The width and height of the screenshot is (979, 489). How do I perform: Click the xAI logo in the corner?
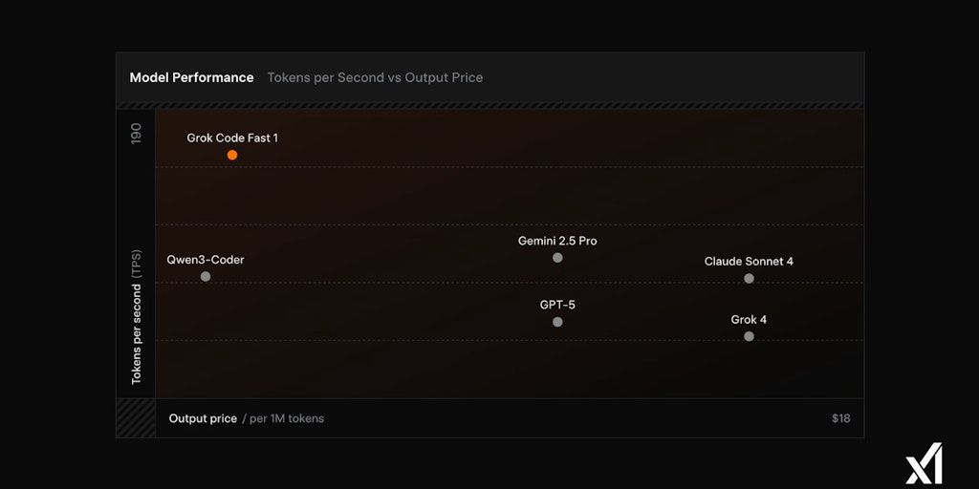[924, 463]
